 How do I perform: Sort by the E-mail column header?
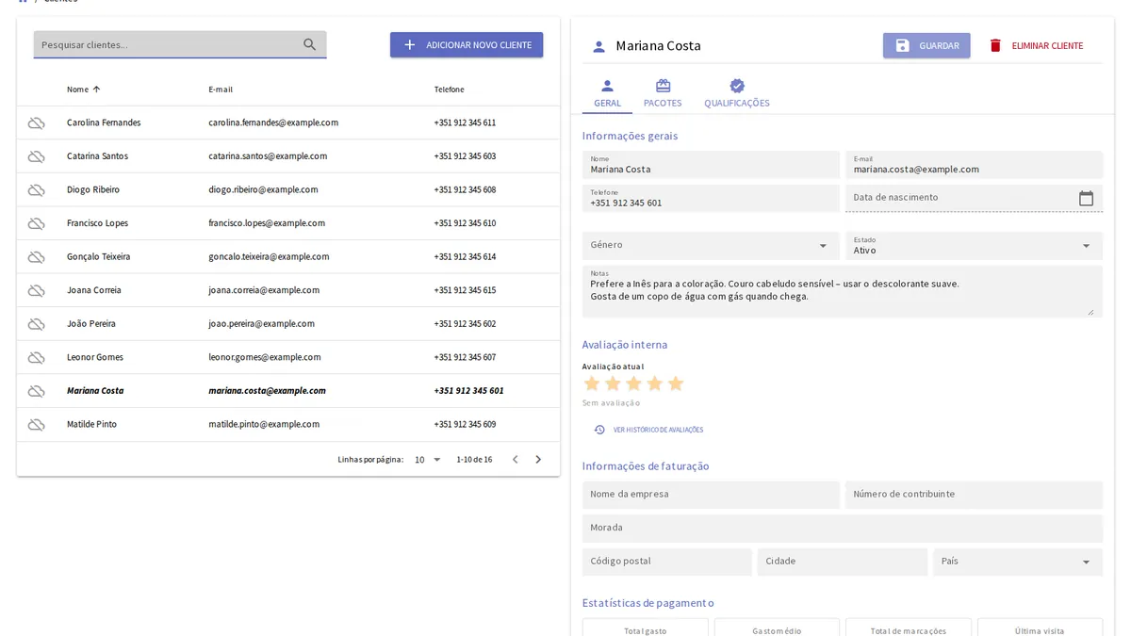(221, 90)
